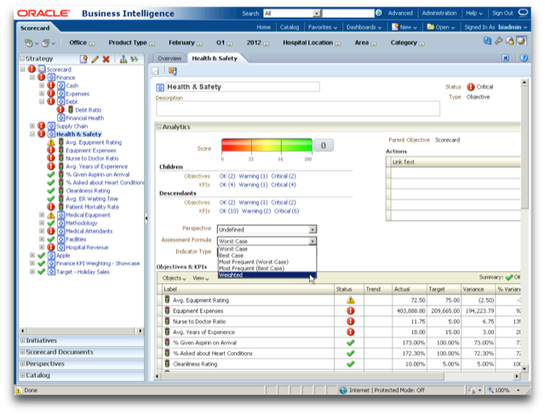Open the Perspective dropdown
Image resolution: width=545 pixels, height=415 pixels.
313,229
